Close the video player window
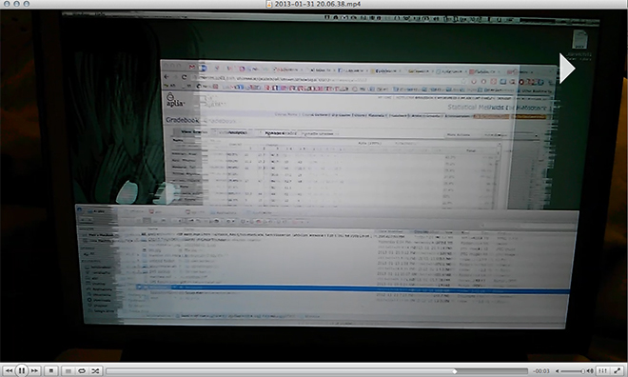This screenshot has height=377, width=628. (x=6, y=4)
